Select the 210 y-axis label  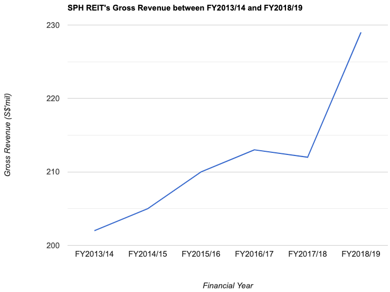[53, 172]
